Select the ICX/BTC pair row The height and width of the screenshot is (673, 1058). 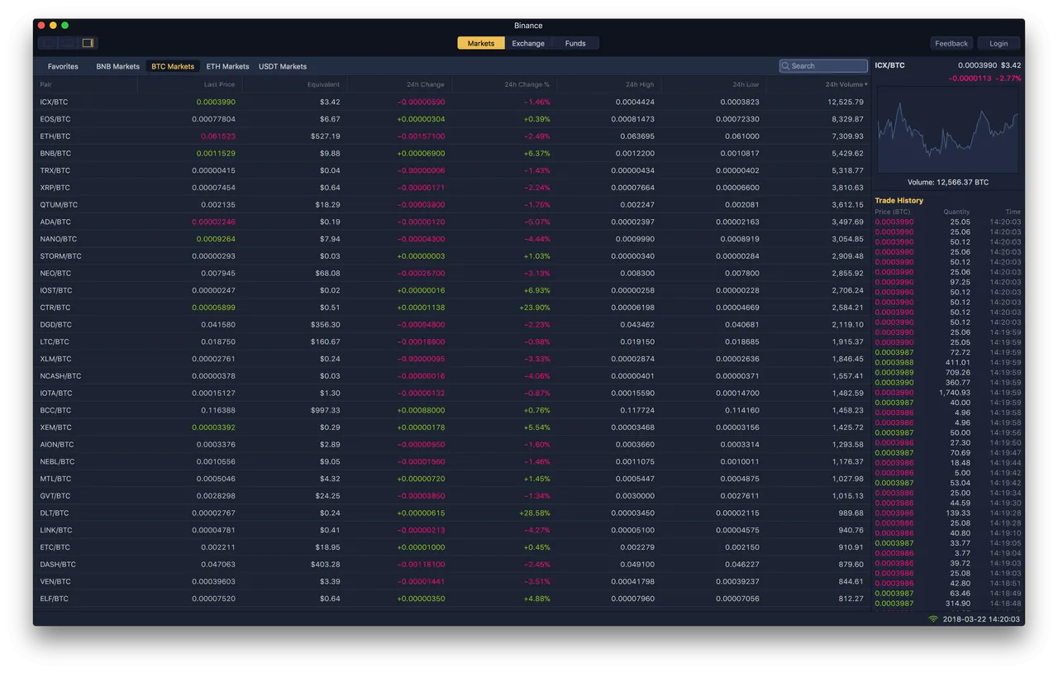tap(451, 102)
